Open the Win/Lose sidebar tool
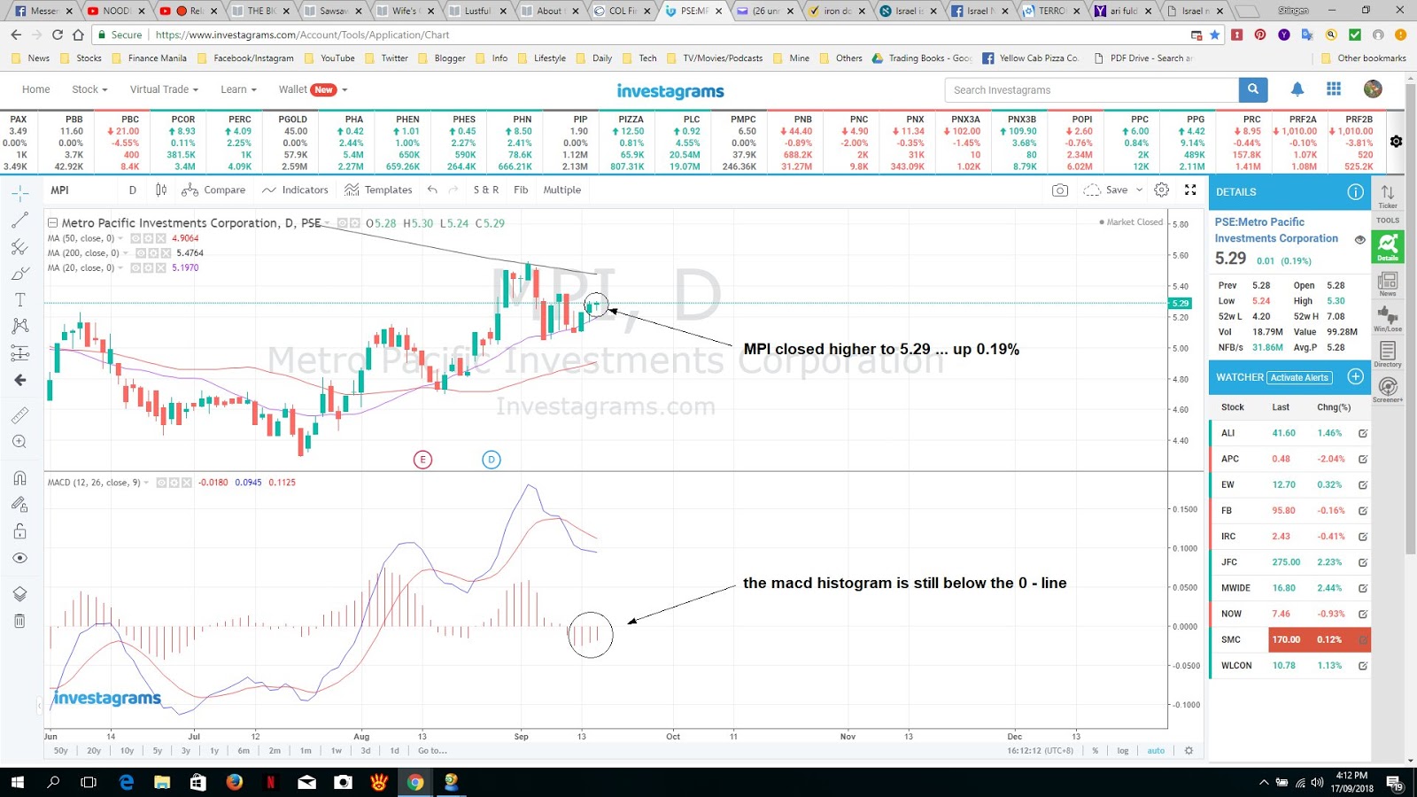The width and height of the screenshot is (1417, 797). coord(1388,319)
